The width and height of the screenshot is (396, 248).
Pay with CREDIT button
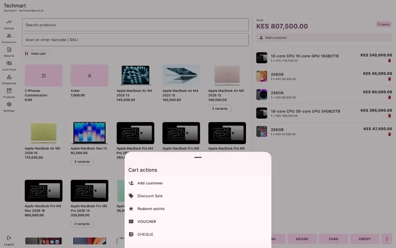365,239
